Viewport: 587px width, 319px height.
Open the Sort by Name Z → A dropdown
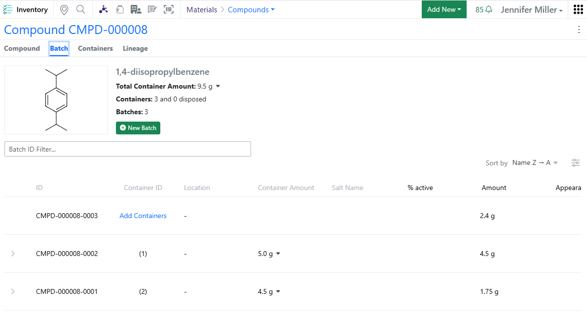[535, 163]
